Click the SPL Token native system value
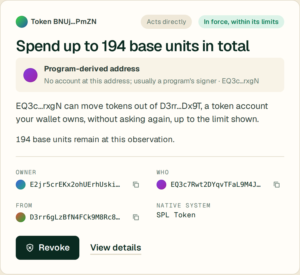 click(176, 215)
